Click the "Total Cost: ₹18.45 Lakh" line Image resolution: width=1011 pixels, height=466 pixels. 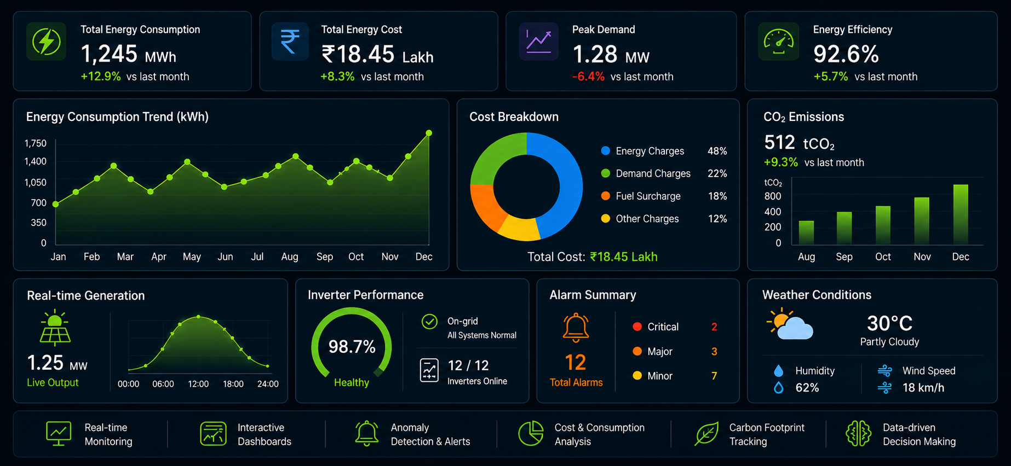(593, 257)
